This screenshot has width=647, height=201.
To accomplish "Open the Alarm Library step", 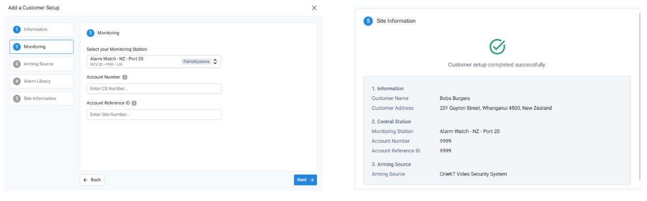I will click(42, 81).
